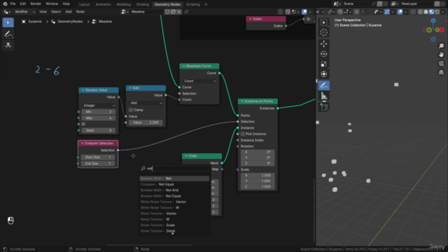The image size is (448, 252).
Task: Choose Compare Not Equal search result
Action: (174, 184)
